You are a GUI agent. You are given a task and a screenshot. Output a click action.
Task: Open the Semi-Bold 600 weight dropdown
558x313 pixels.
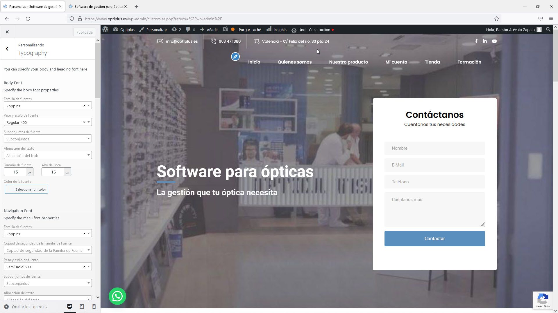[x=48, y=267]
